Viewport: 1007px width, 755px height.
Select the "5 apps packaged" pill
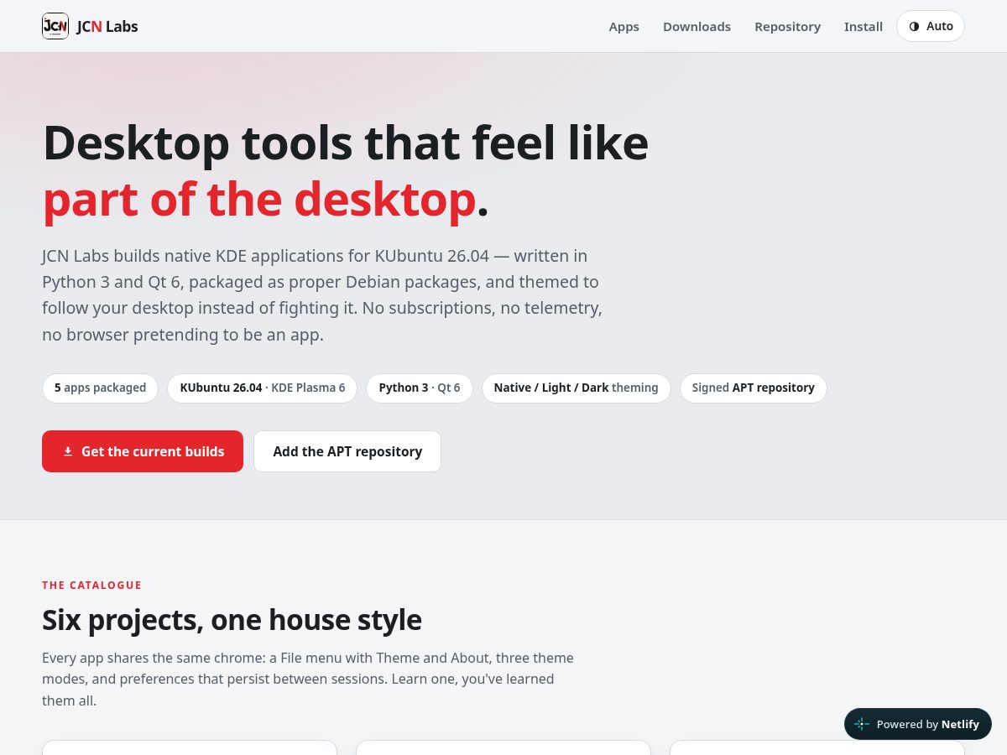100,388
